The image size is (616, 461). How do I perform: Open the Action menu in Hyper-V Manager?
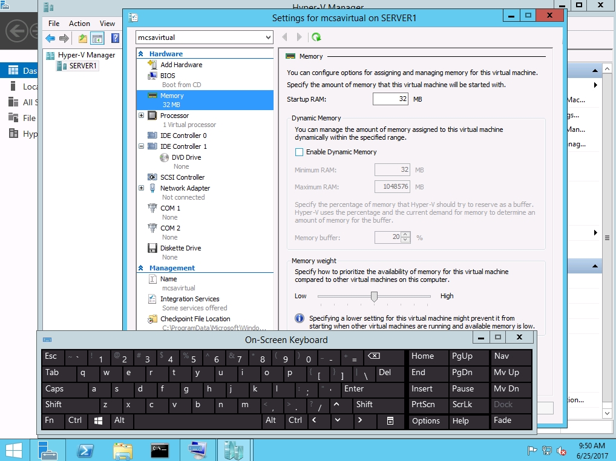(x=79, y=24)
